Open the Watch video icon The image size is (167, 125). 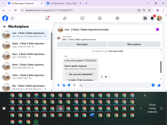tap(82, 18)
